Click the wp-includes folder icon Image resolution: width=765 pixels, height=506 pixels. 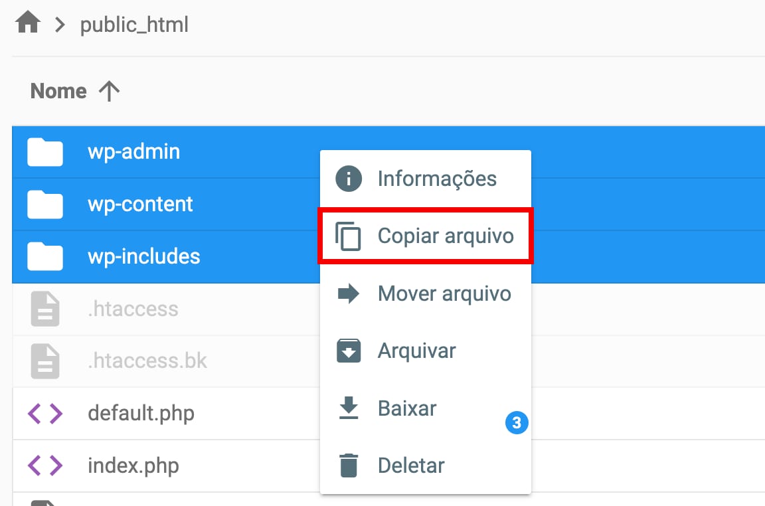tap(45, 257)
